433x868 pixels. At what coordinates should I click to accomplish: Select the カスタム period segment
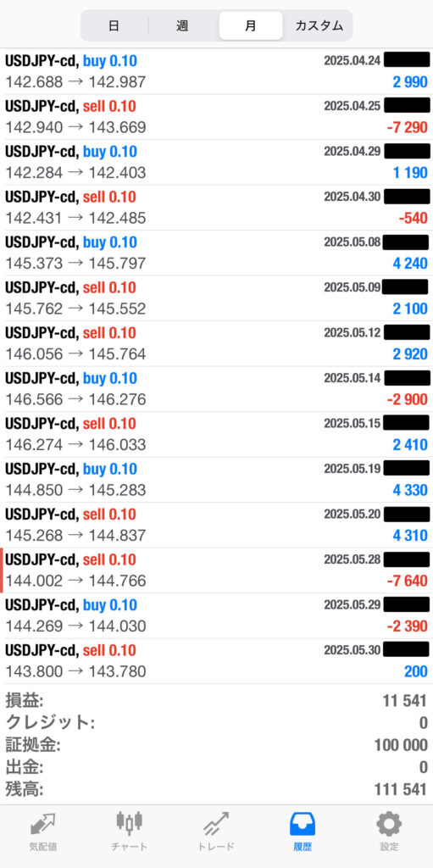click(319, 25)
